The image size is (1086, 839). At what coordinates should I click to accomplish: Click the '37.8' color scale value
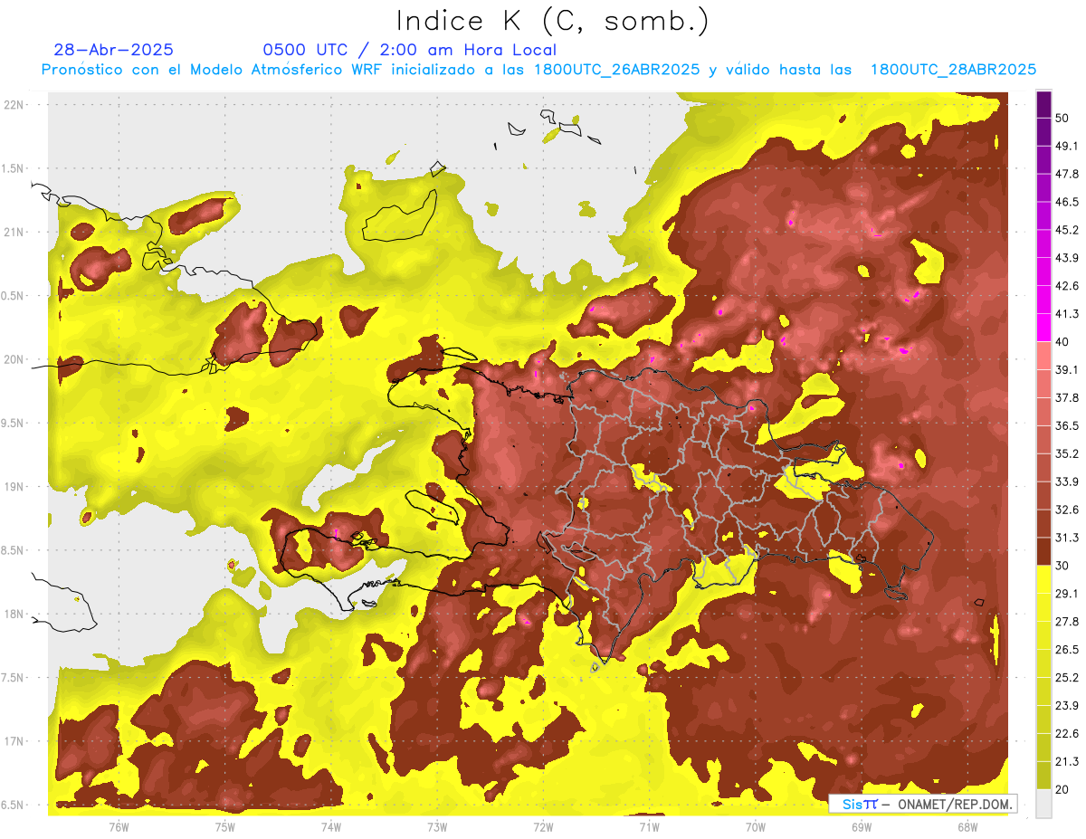tap(1067, 398)
